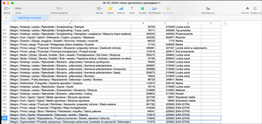Click value 18647 in column C
The image size is (262, 124).
pos(165,97)
